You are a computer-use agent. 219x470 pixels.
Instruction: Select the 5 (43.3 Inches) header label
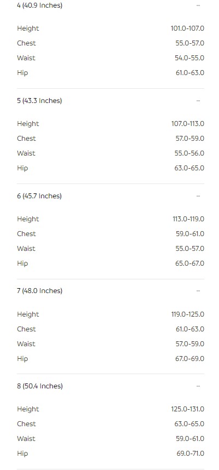[39, 101]
